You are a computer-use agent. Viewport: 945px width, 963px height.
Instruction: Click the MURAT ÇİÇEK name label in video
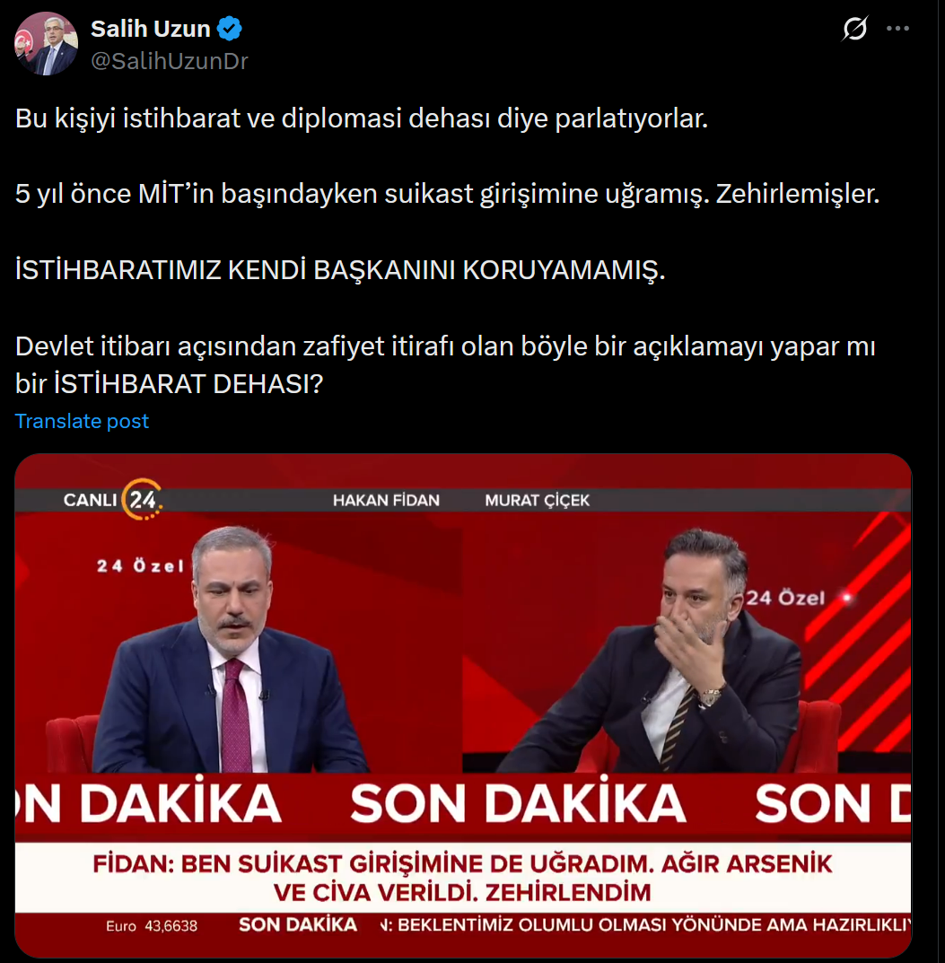coord(538,501)
